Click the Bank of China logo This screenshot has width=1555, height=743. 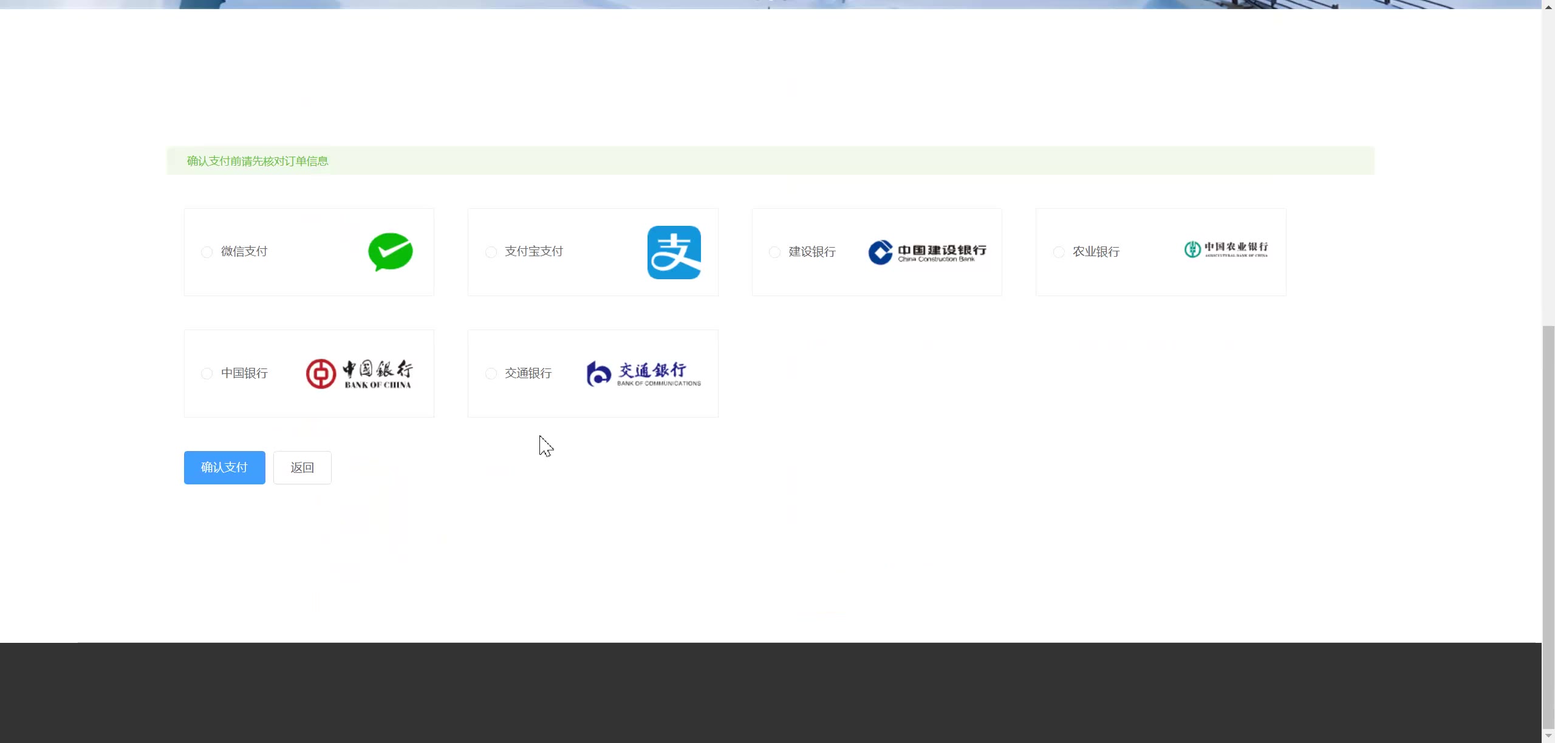tap(359, 374)
